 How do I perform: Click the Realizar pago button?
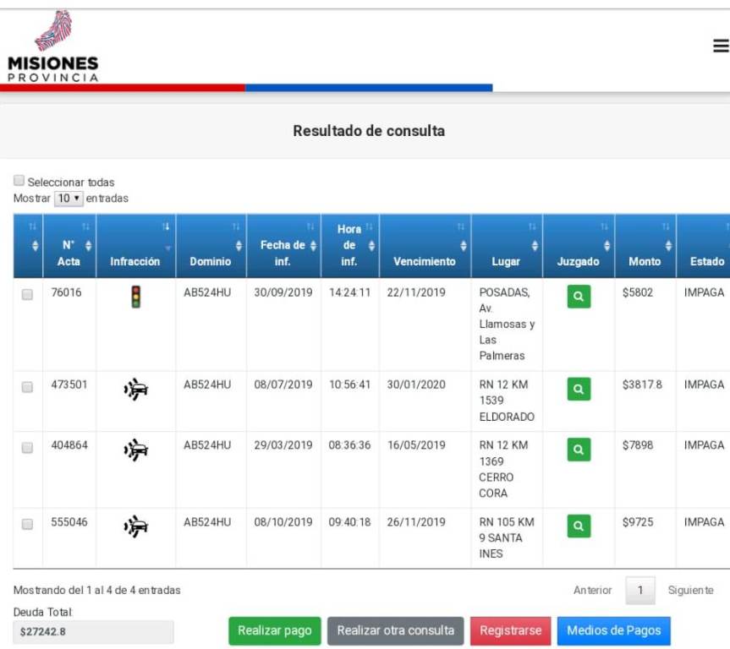pyautogui.click(x=275, y=630)
